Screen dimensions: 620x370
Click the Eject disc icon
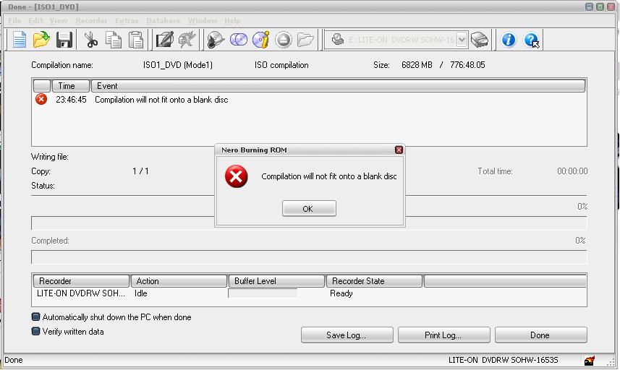284,40
